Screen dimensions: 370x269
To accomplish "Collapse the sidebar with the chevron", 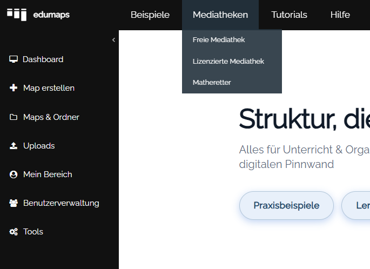I will pos(114,40).
